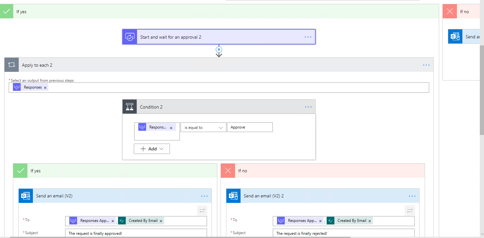Image resolution: width=484 pixels, height=238 pixels.
Task: Click the vertical scrollbar on the right edge
Action: (482, 90)
